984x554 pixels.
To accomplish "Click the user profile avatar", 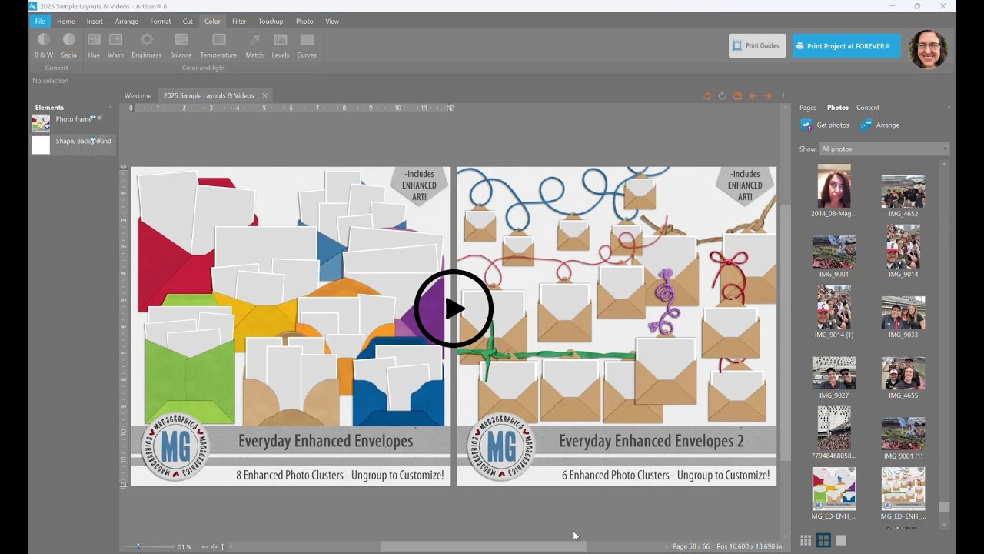I will click(x=928, y=49).
